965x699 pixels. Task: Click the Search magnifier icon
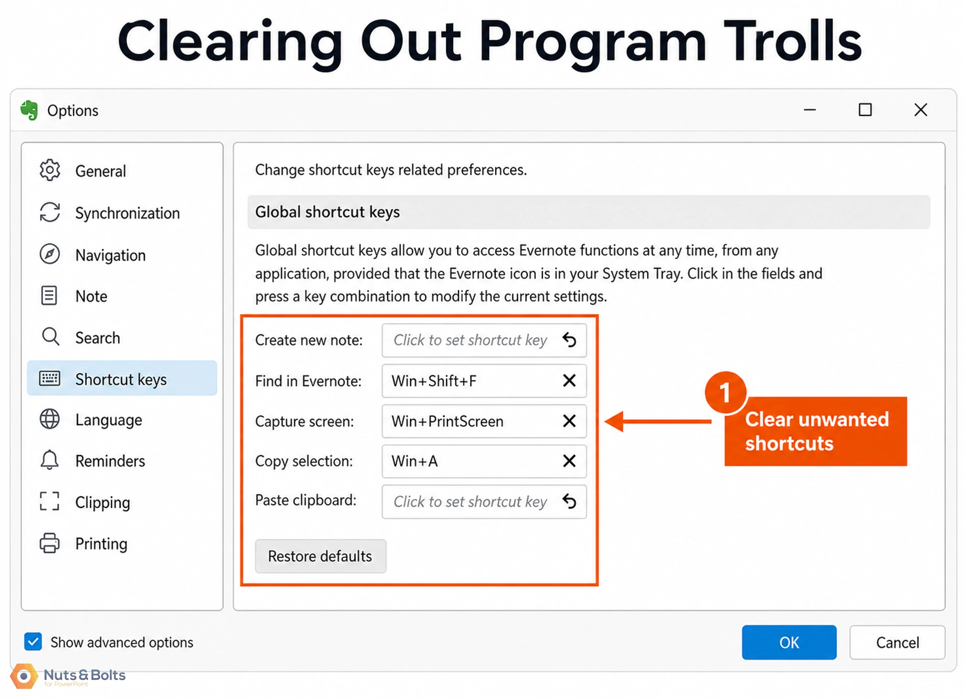pyautogui.click(x=51, y=337)
